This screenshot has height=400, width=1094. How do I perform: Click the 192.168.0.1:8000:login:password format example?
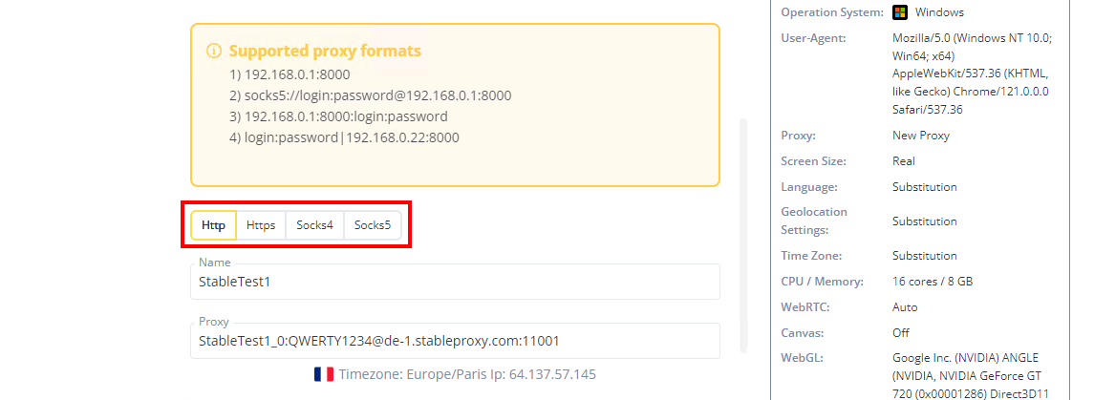click(338, 116)
